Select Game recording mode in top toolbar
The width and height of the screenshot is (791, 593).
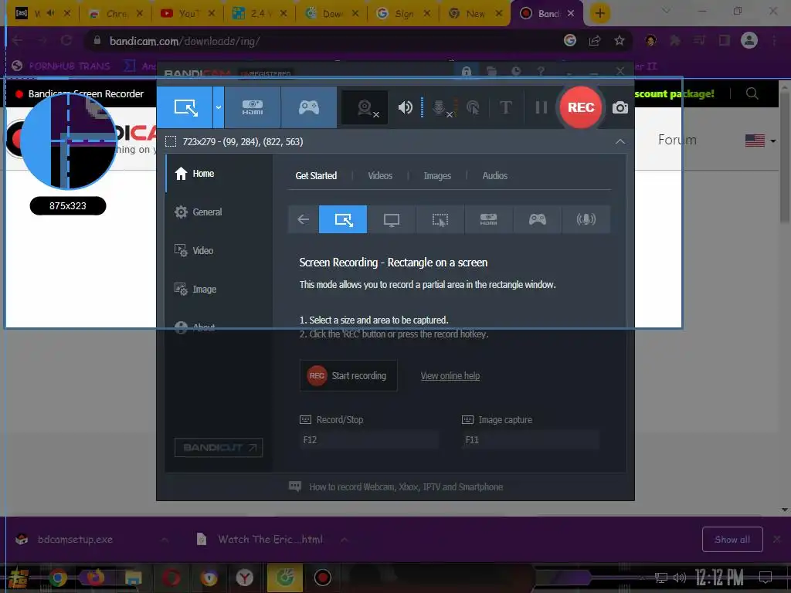point(309,107)
